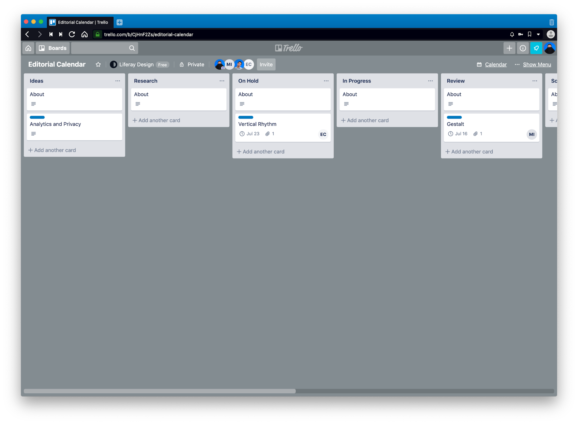This screenshot has width=578, height=424.
Task: Open the browser new tab plus icon
Action: (x=119, y=22)
